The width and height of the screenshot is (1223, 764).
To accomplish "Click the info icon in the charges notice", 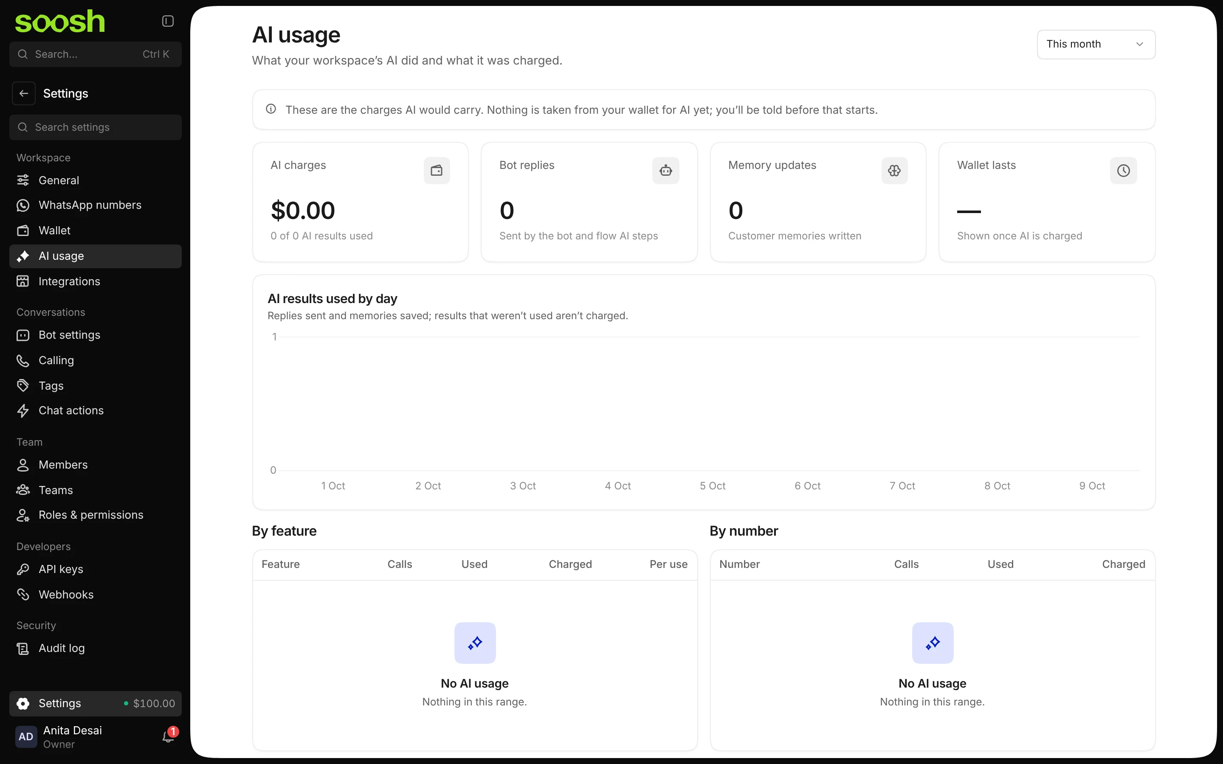I will 271,109.
